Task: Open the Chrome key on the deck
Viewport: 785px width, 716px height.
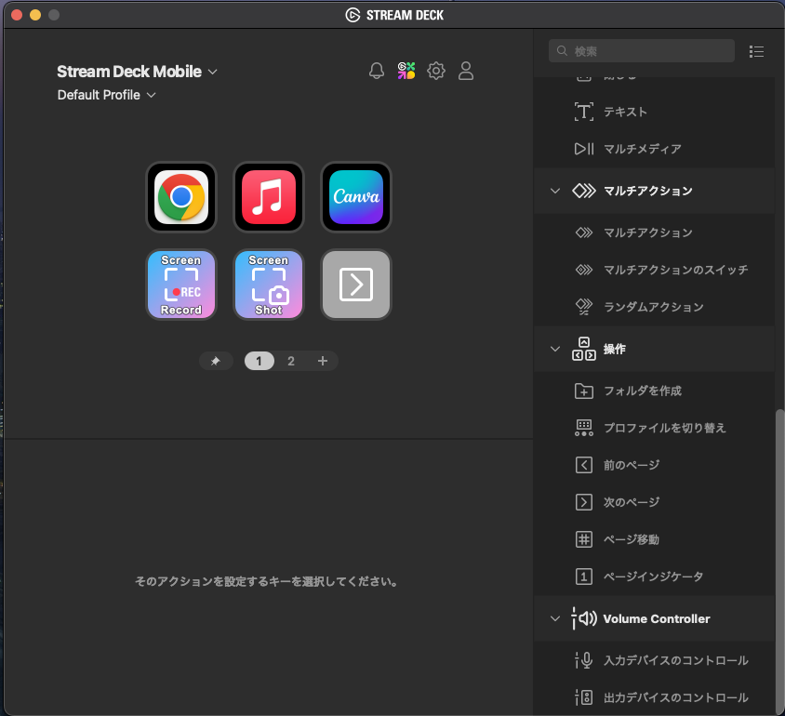Action: click(181, 197)
